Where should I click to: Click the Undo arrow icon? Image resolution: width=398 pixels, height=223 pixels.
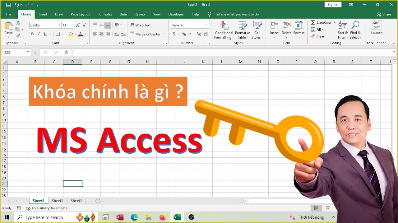pyautogui.click(x=17, y=5)
